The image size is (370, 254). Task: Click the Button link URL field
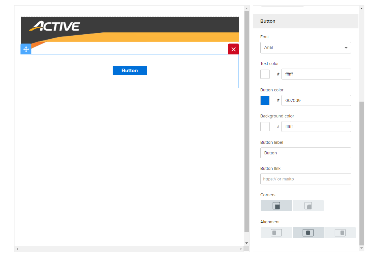306,179
